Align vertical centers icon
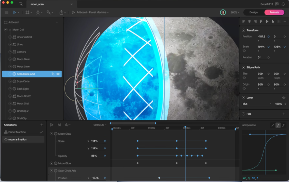Screen dimensions: 289x182 click(267, 22)
